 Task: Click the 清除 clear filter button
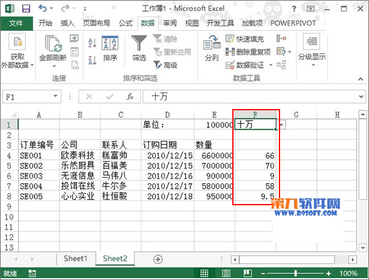(165, 39)
